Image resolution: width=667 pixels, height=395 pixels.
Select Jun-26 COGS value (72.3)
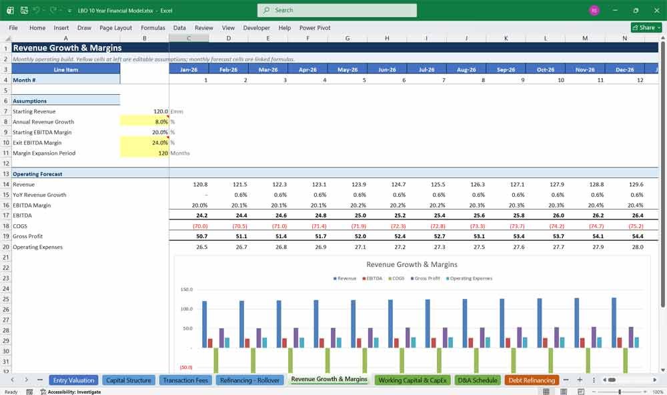coord(387,226)
